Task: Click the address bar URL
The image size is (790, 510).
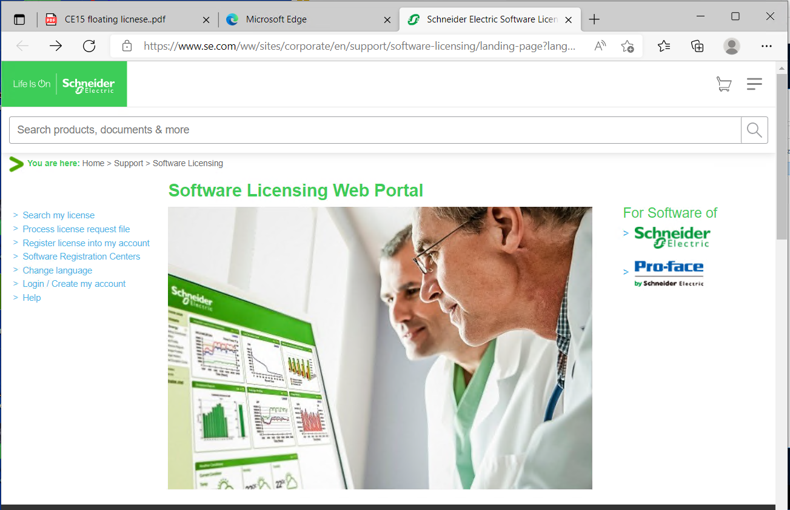Action: coord(360,46)
